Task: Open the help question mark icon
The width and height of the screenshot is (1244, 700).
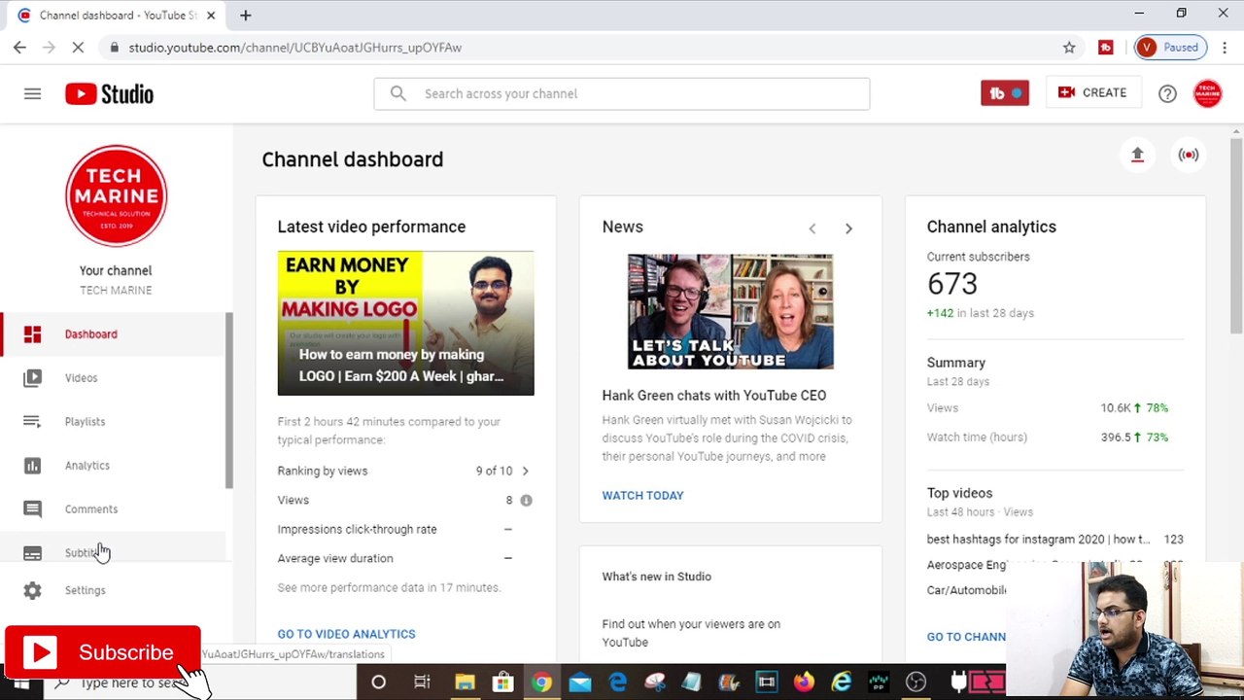Action: point(1167,93)
